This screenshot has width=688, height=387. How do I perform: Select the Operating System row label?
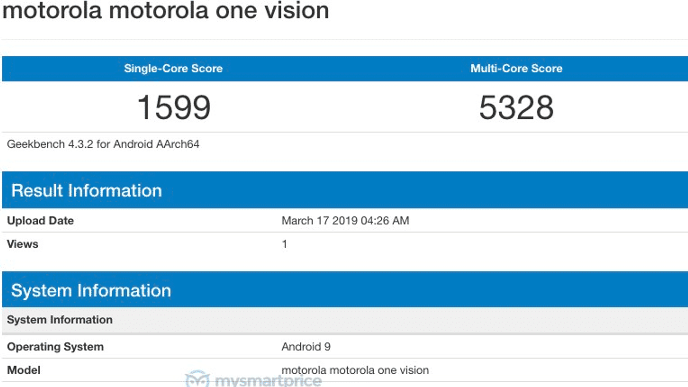[x=55, y=347]
